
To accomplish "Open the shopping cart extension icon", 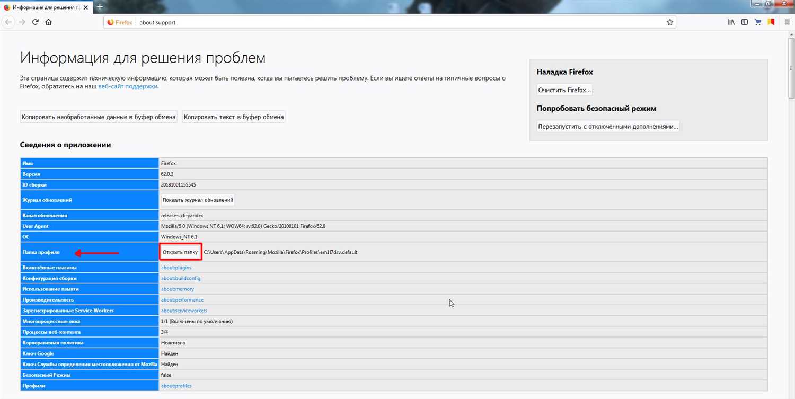I will (758, 22).
